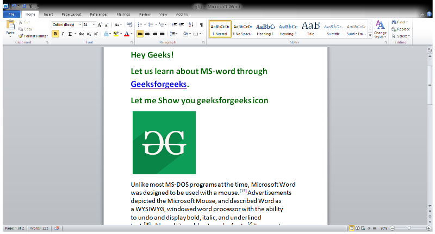Decrease the paragraph indent
This screenshot has height=234, width=435.
[174, 24]
